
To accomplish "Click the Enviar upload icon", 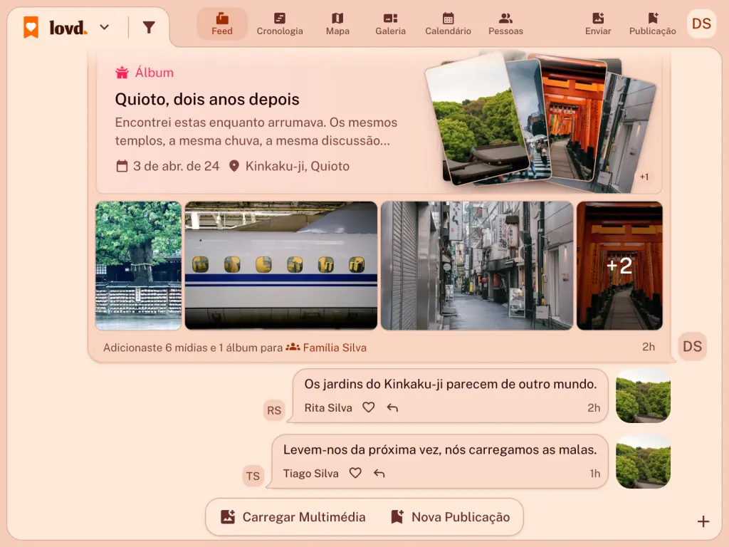I will tap(598, 18).
